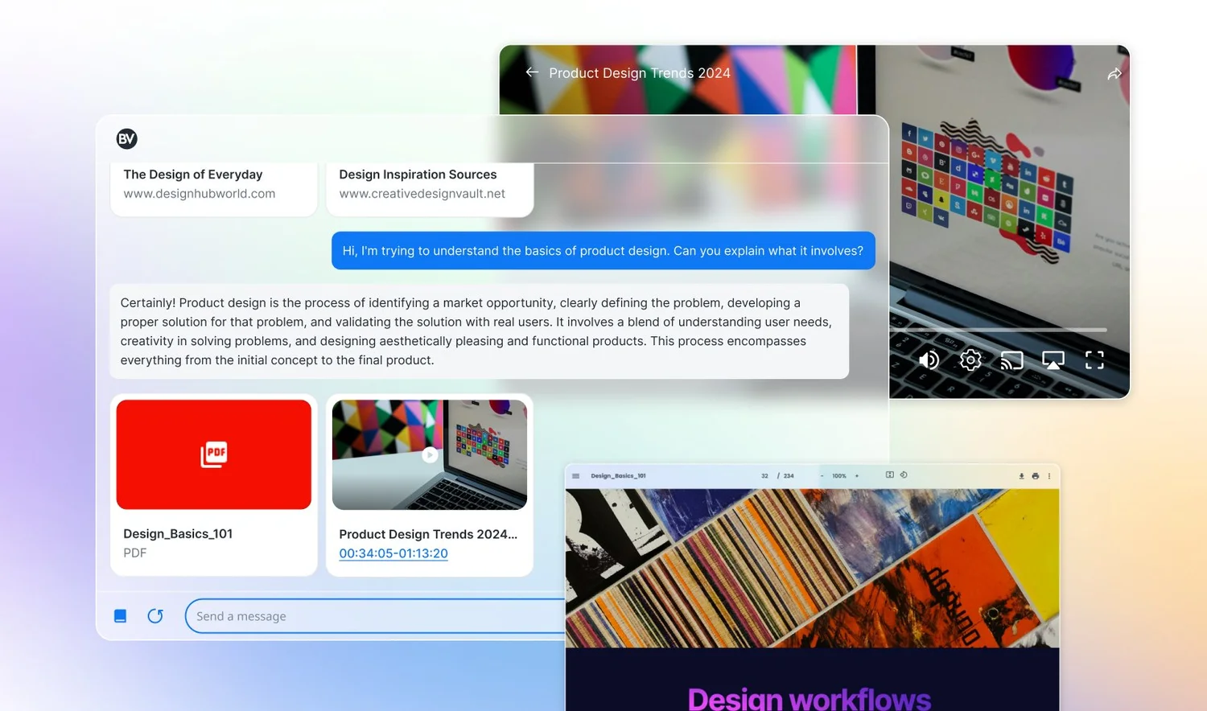
Task: Focus the Send a message field
Action: 375,616
